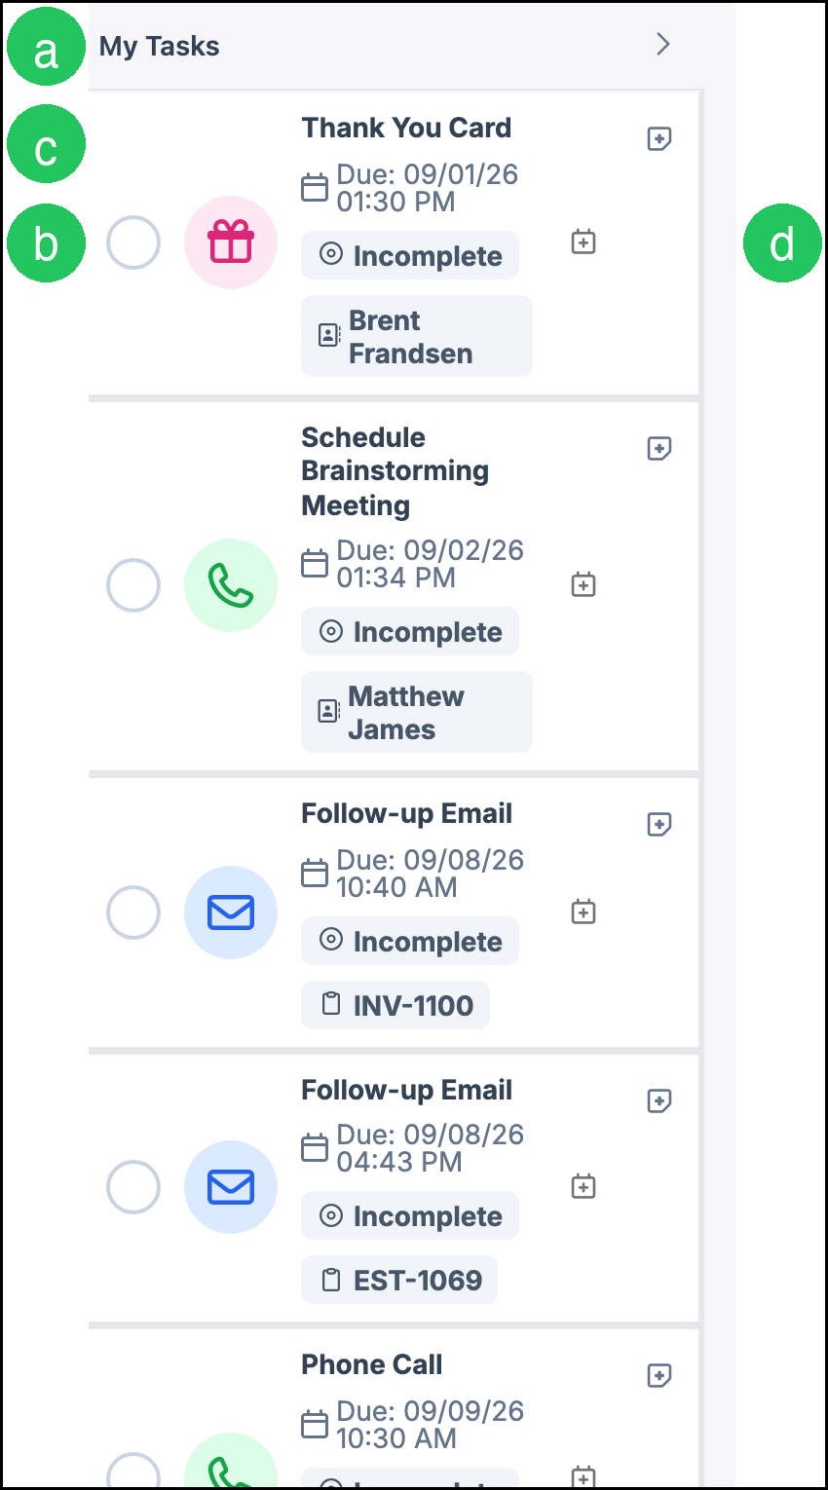Open the Brent Frandsen contact tag
Image resolution: width=828 pixels, height=1490 pixels.
point(417,336)
